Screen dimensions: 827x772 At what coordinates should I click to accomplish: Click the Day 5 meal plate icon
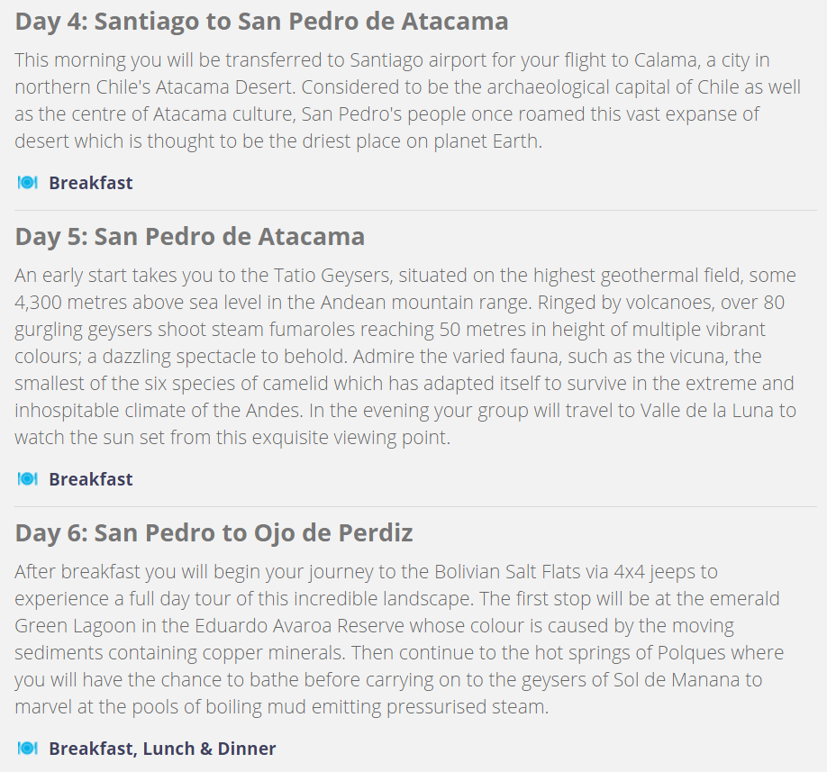tap(27, 479)
